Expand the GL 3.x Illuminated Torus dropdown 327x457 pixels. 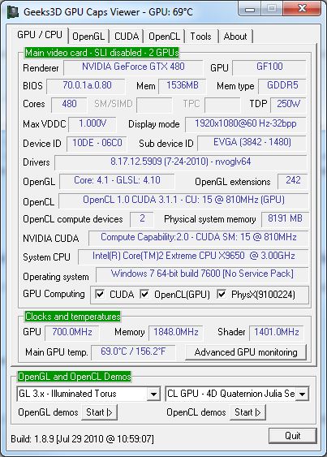[153, 394]
